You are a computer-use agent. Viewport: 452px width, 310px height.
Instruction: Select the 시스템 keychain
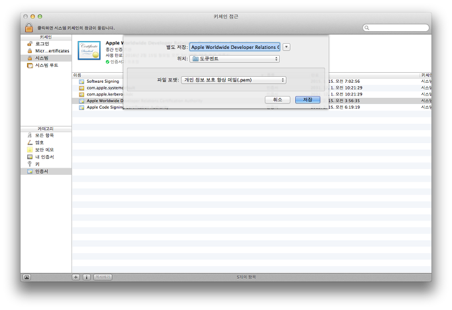click(46, 58)
